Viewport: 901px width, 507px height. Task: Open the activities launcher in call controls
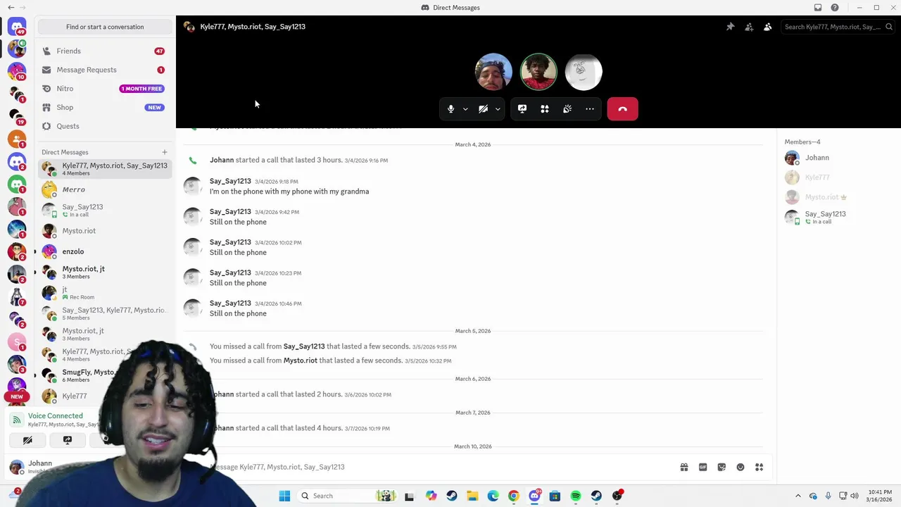click(x=545, y=109)
